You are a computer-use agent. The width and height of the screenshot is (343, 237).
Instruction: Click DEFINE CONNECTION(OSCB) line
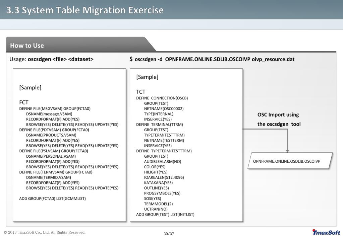[162, 98]
